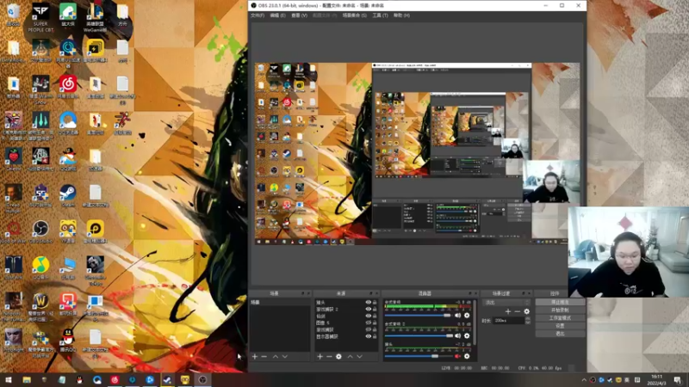Viewport: 689px width, 387px height.
Task: Click the 200ms transition duration field
Action: [x=509, y=321]
